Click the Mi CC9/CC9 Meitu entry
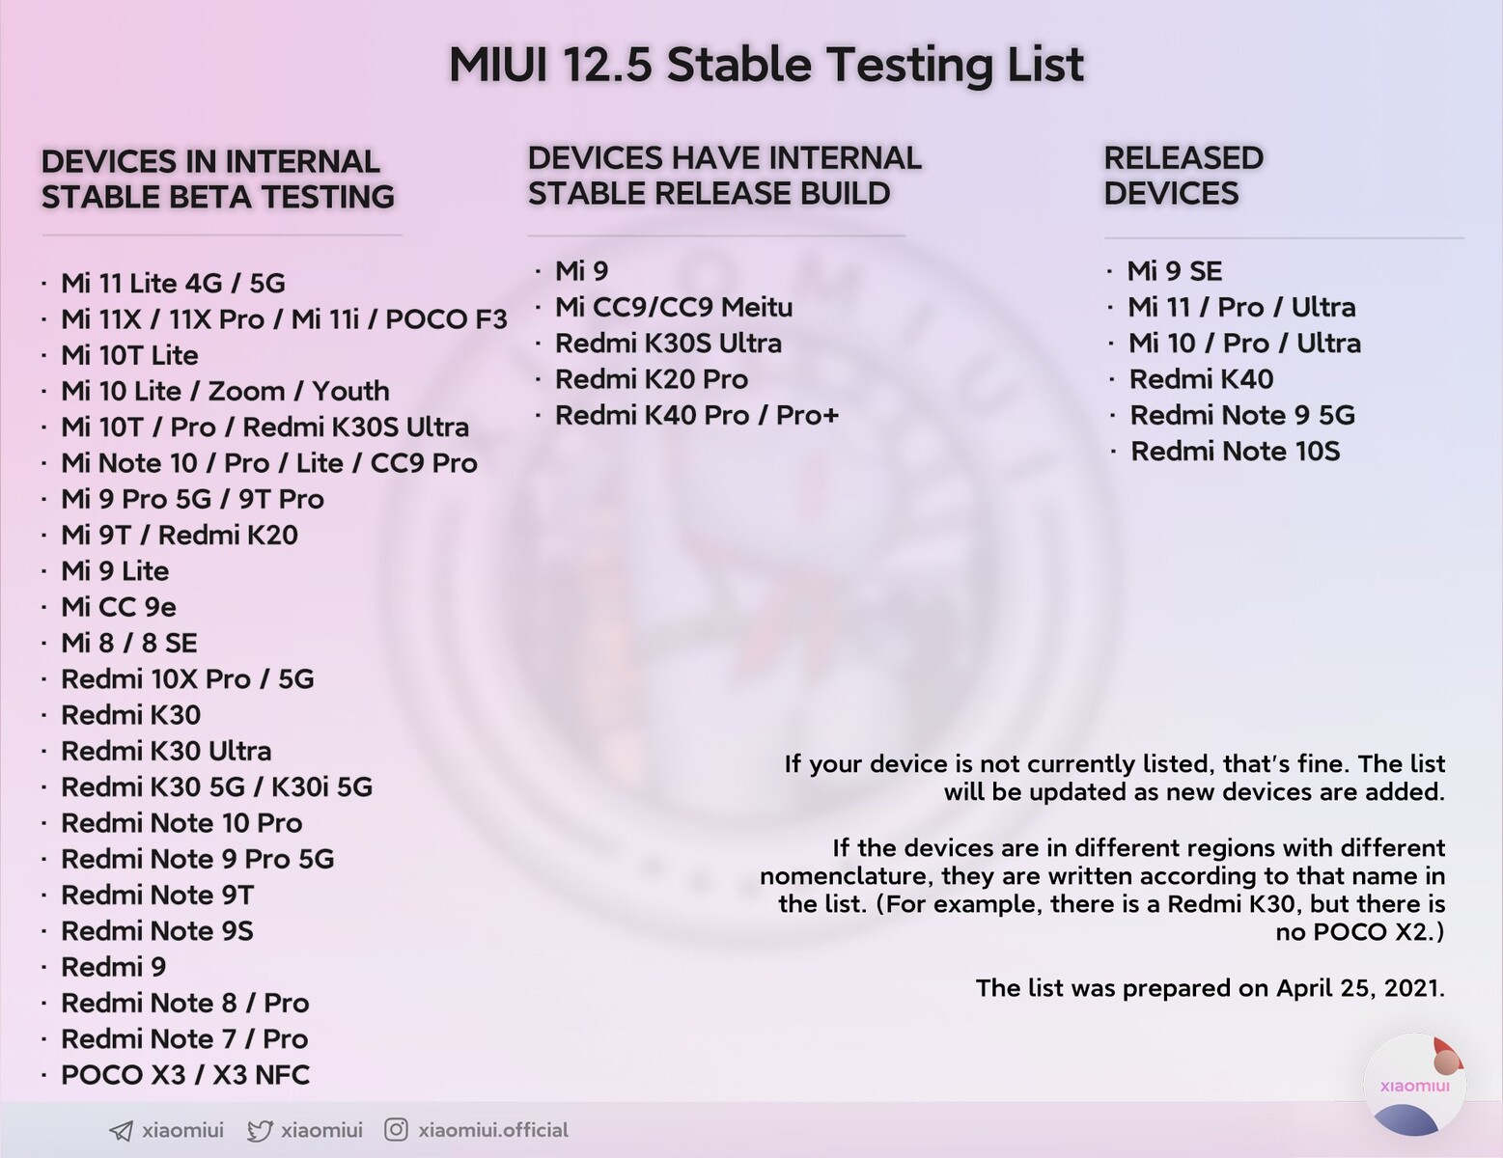1503x1158 pixels. point(674,307)
